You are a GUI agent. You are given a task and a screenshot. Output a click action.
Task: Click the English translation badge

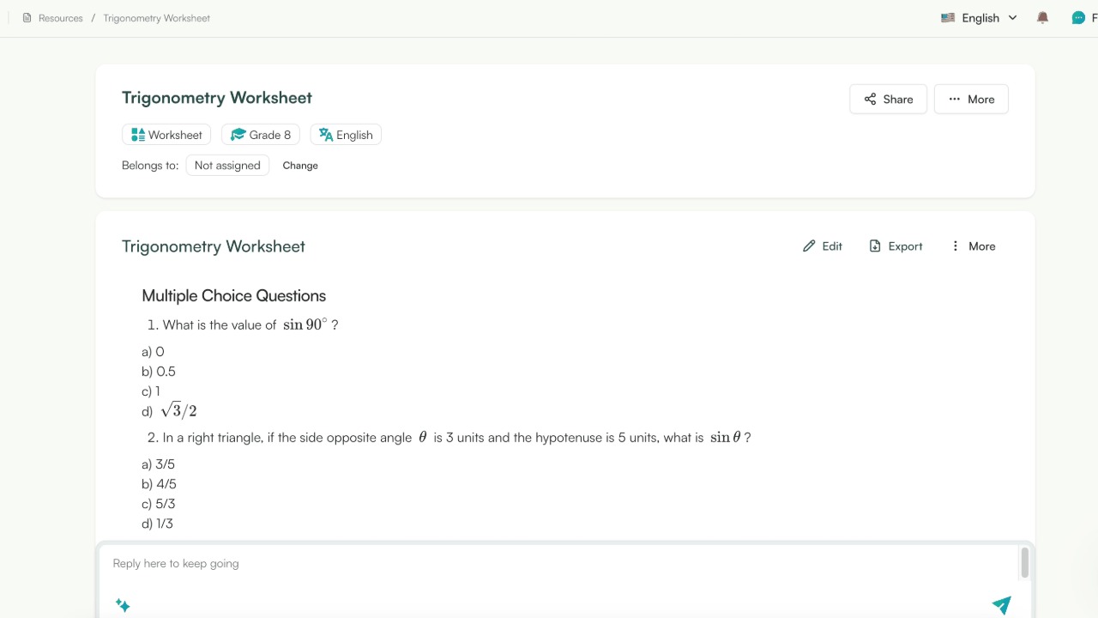[326, 135]
